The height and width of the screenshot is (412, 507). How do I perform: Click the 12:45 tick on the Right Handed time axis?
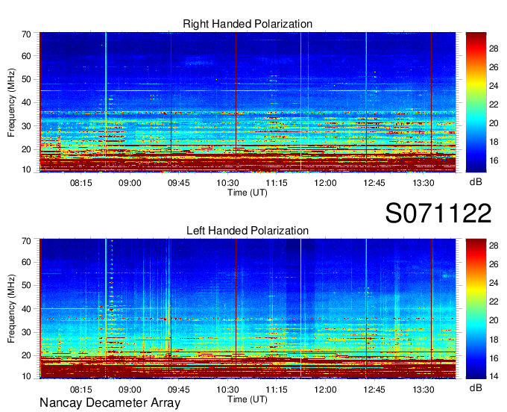(x=374, y=183)
